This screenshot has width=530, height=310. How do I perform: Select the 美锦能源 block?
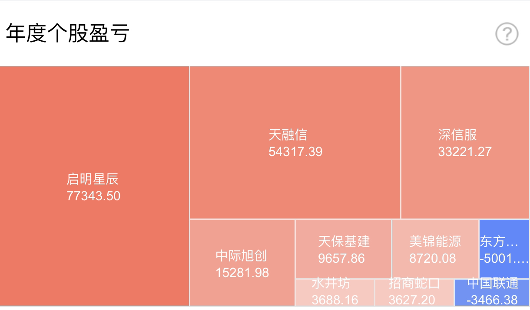435,249
